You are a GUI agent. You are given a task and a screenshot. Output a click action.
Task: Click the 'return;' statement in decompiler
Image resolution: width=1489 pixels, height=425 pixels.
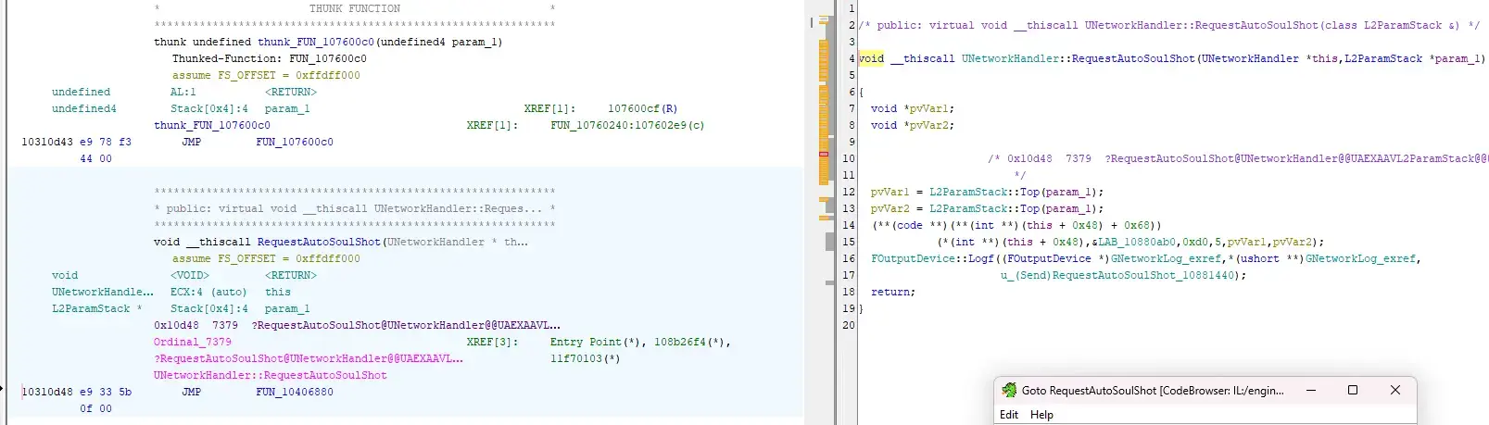893,292
